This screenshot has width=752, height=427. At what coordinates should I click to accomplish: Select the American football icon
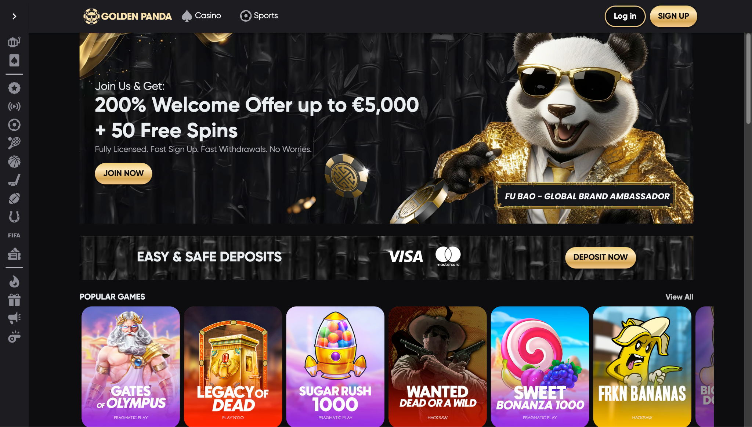pos(14,198)
